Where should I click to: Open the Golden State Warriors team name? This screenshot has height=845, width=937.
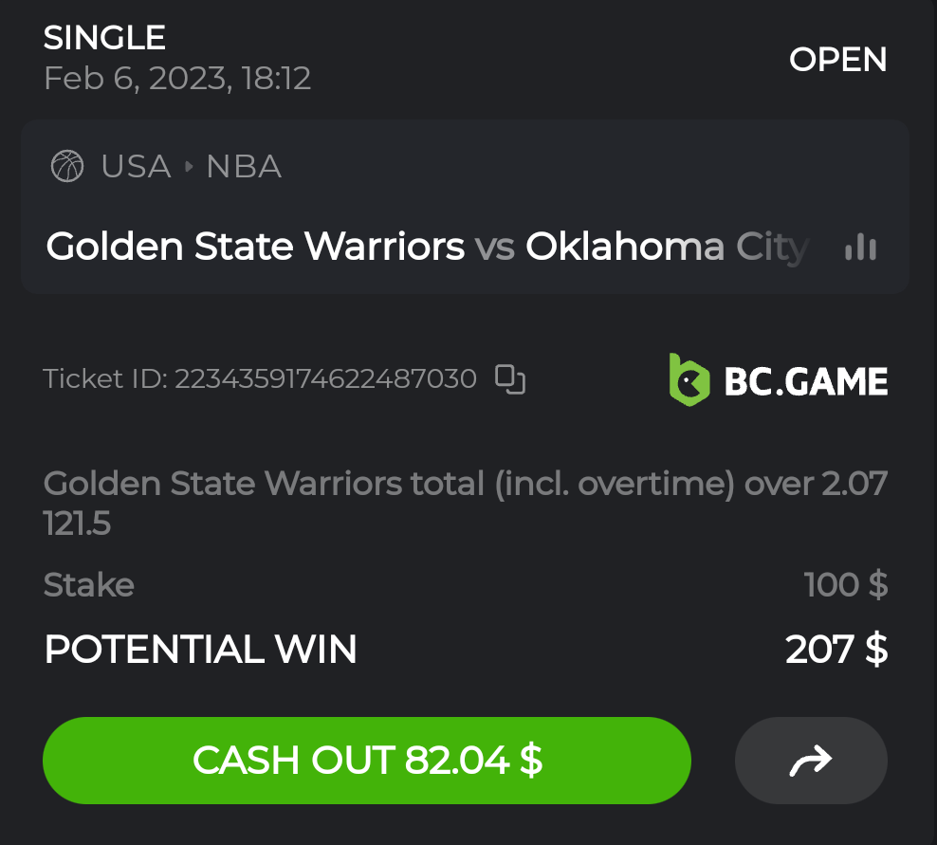[x=255, y=247]
